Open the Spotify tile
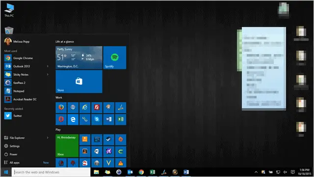The image size is (314, 177). pos(115,58)
